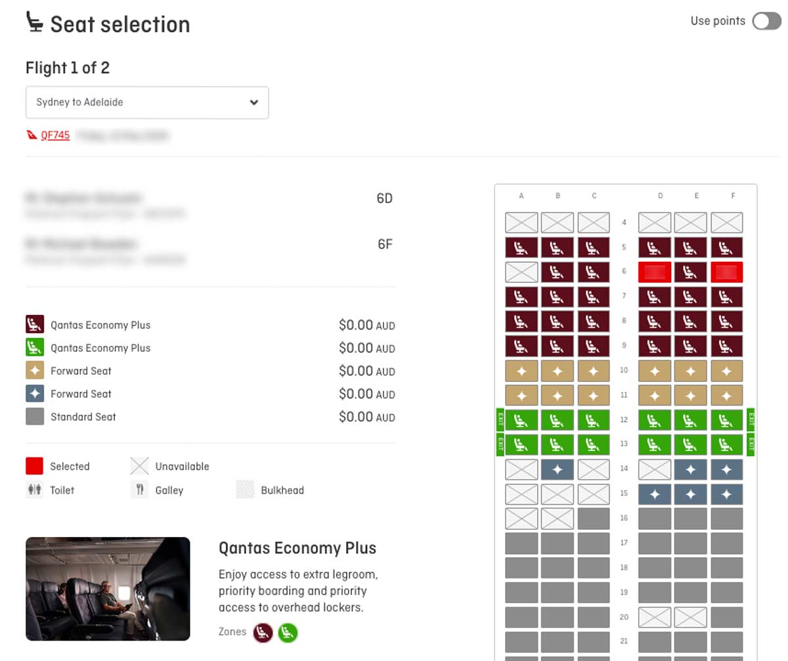Viewport: 788px width, 661px height.
Task: Click the Qantas Economy Plus heading text
Action: pyautogui.click(x=297, y=548)
